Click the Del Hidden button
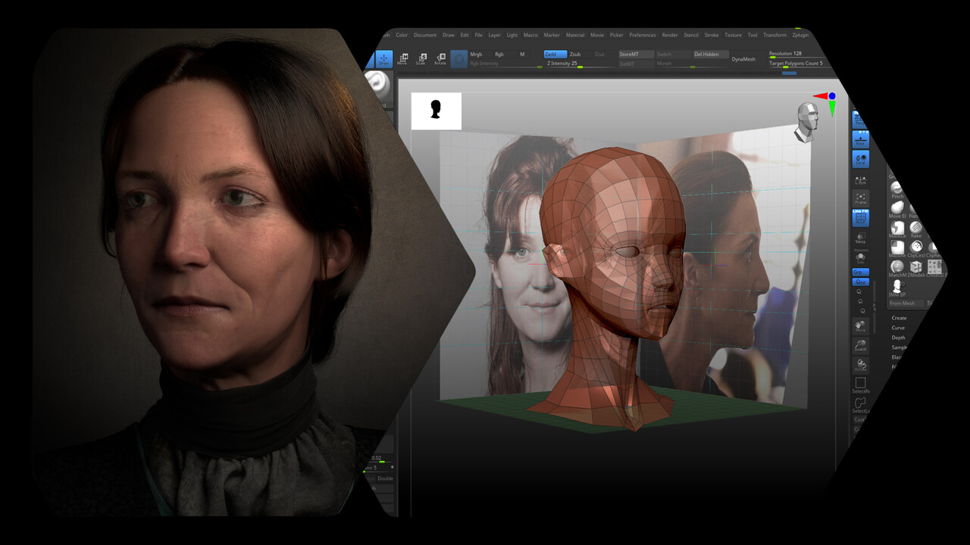Image resolution: width=970 pixels, height=545 pixels. coord(706,54)
